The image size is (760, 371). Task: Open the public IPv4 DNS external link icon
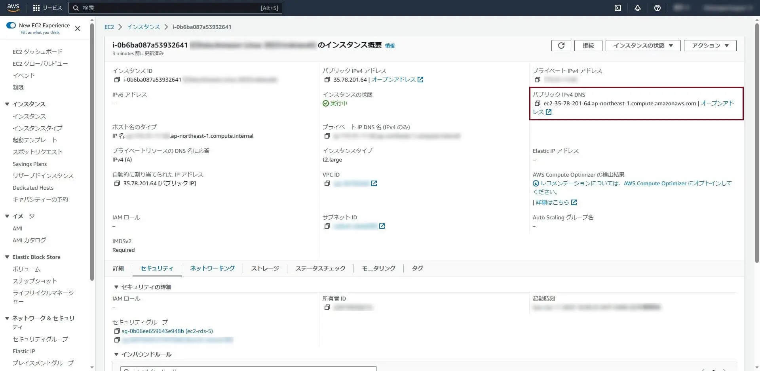coord(549,112)
